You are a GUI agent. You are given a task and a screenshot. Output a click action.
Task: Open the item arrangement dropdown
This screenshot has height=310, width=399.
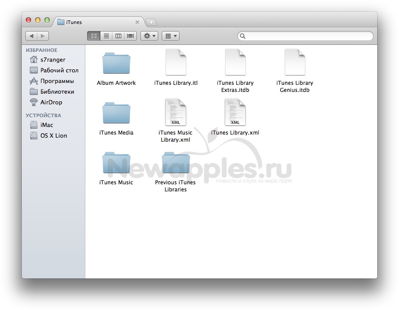point(170,36)
